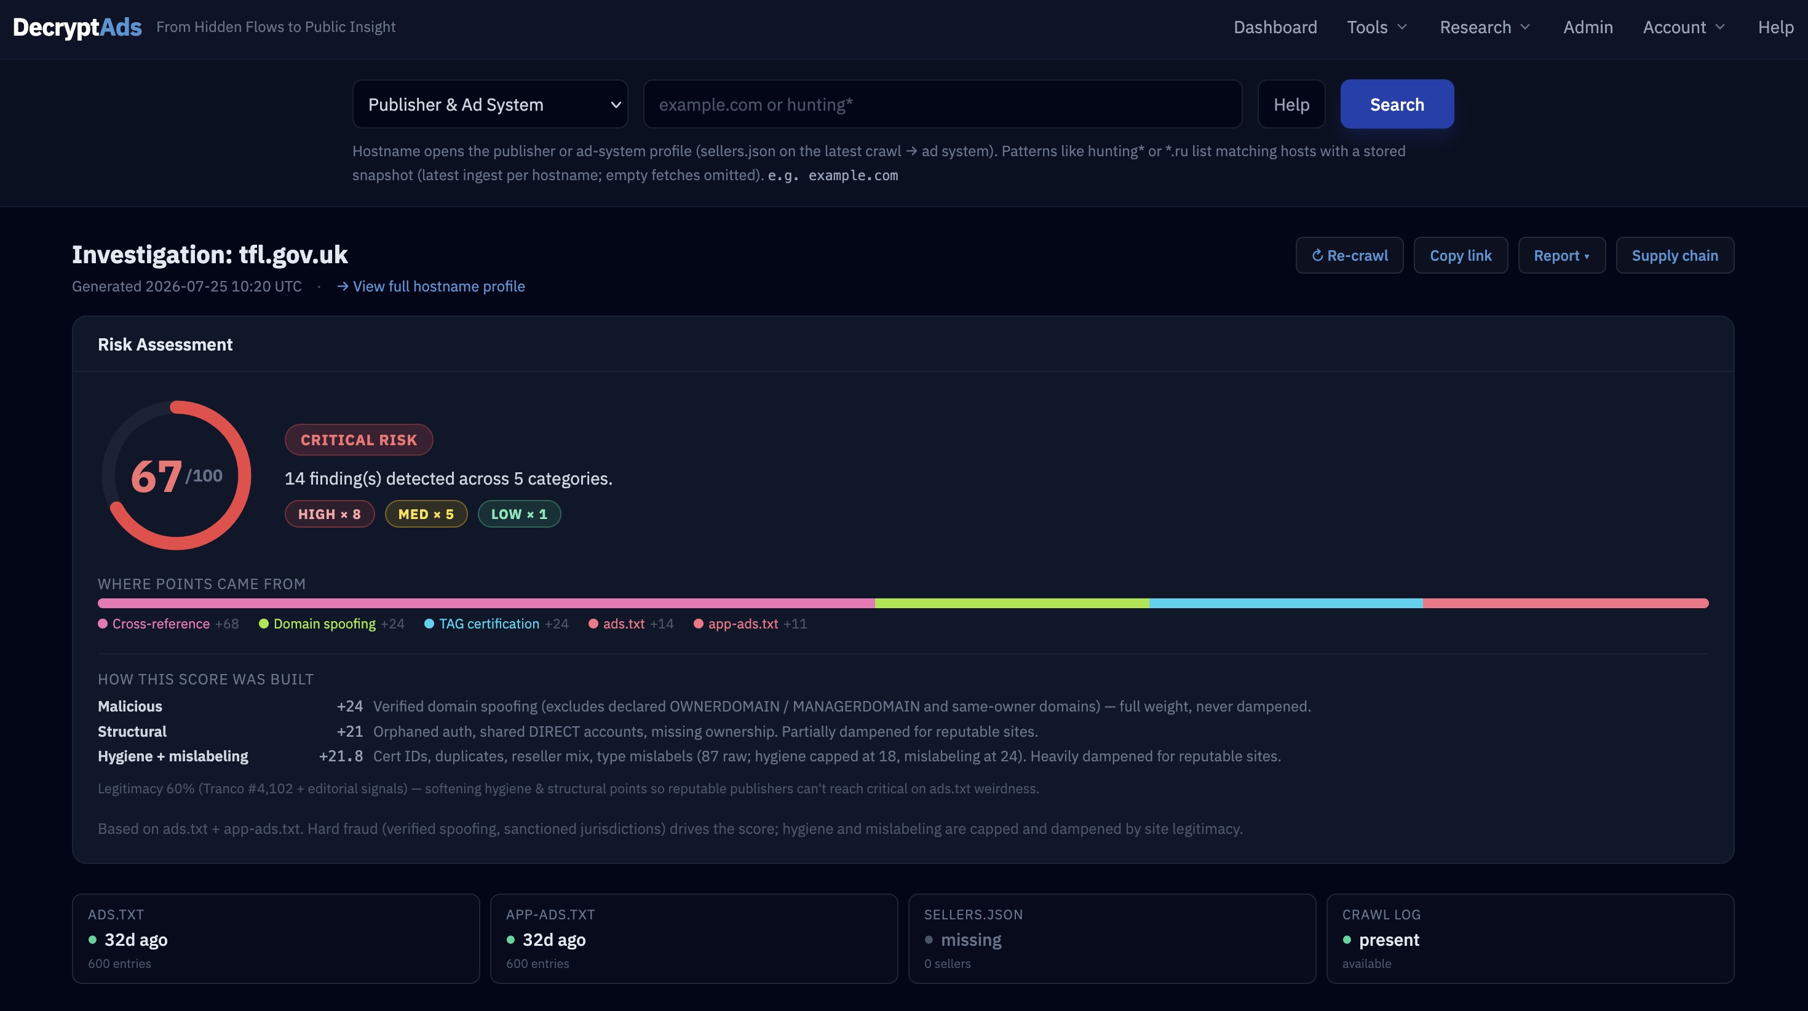Click the green Domain spoofing bar segment
This screenshot has height=1011, width=1808.
[1012, 603]
